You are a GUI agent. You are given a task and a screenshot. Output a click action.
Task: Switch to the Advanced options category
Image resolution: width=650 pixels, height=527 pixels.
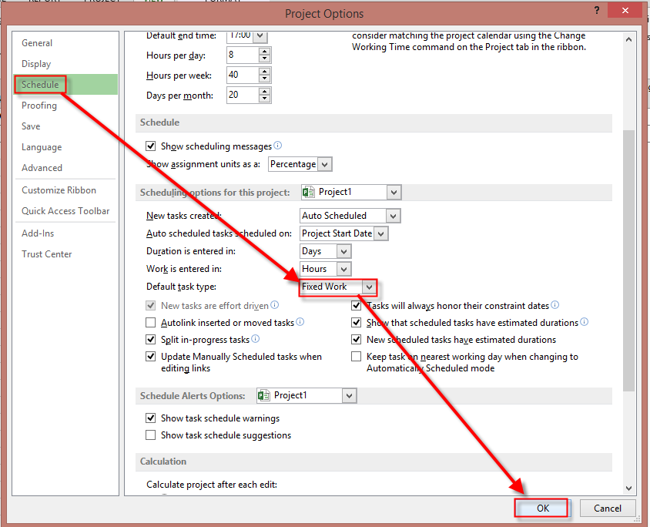[x=42, y=168]
